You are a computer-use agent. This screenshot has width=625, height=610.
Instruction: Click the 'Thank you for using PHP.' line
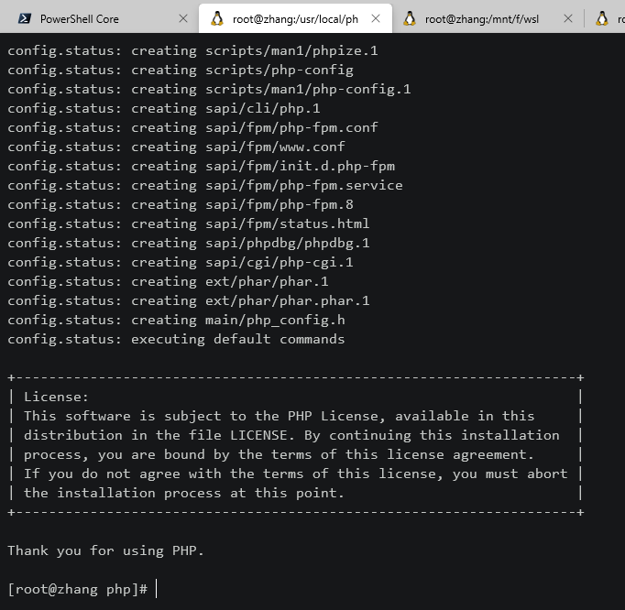[105, 550]
